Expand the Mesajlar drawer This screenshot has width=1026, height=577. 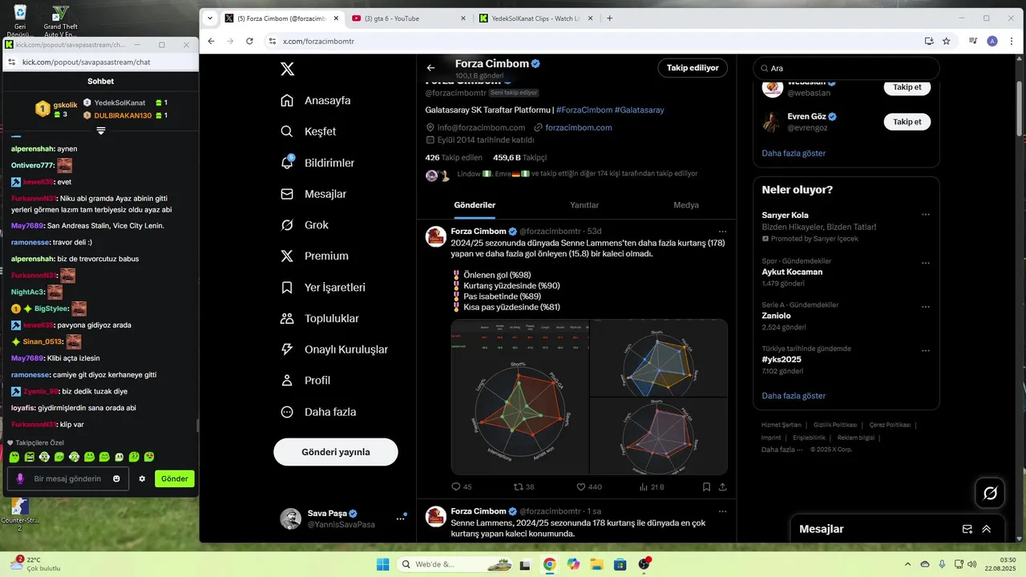tap(987, 529)
